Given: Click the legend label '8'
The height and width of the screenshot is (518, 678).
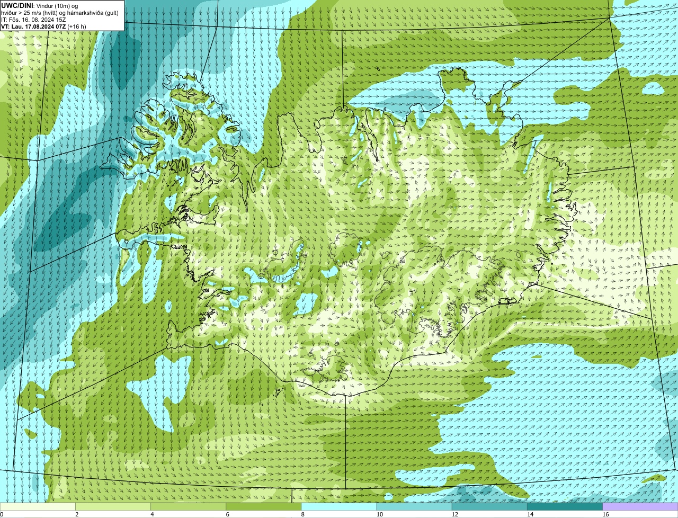Looking at the screenshot, I should coord(303,514).
